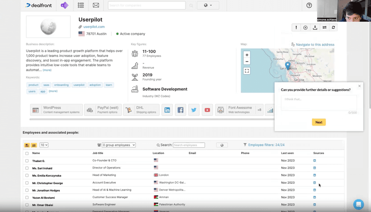
Task: Open the mail envelope icon in top bar
Action: click(x=96, y=6)
